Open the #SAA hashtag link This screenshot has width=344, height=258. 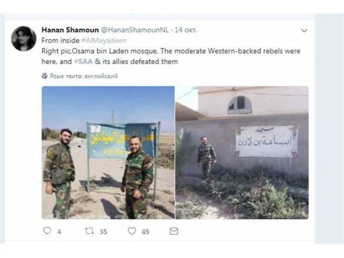pos(83,61)
